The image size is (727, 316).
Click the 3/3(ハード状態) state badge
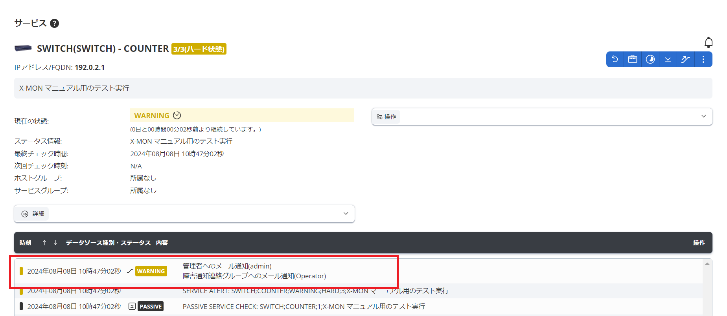pyautogui.click(x=199, y=49)
